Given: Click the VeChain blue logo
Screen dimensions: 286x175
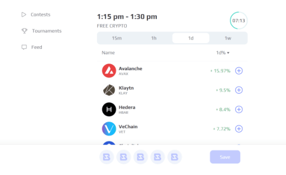Looking at the screenshot, I should (x=109, y=129).
